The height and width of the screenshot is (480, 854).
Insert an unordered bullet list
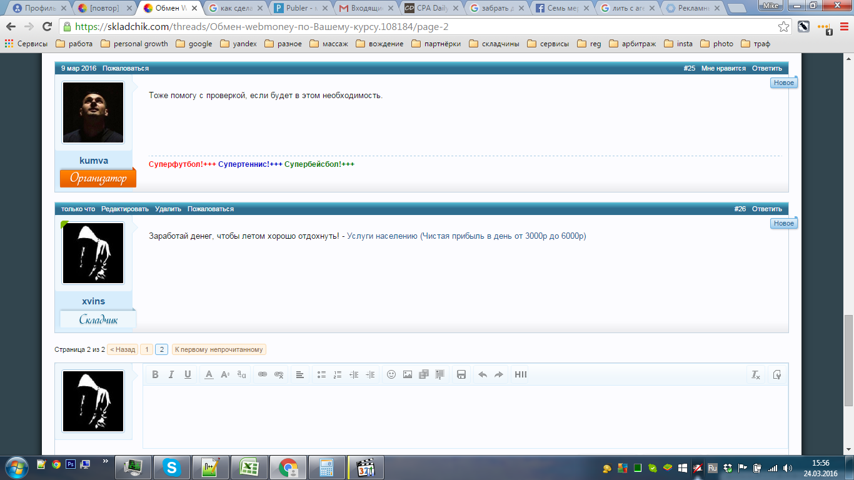321,374
